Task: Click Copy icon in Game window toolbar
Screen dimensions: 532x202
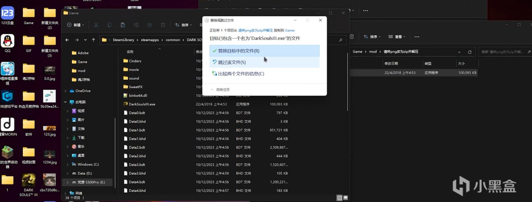Action: (109, 25)
